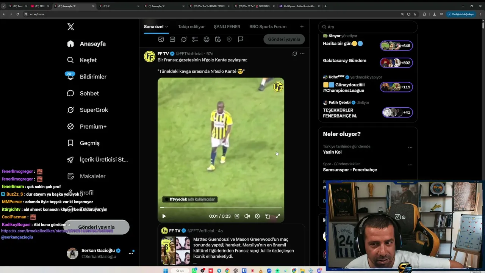The image size is (485, 273).
Task: Add a new timeline tab with plus icon
Action: (x=302, y=27)
